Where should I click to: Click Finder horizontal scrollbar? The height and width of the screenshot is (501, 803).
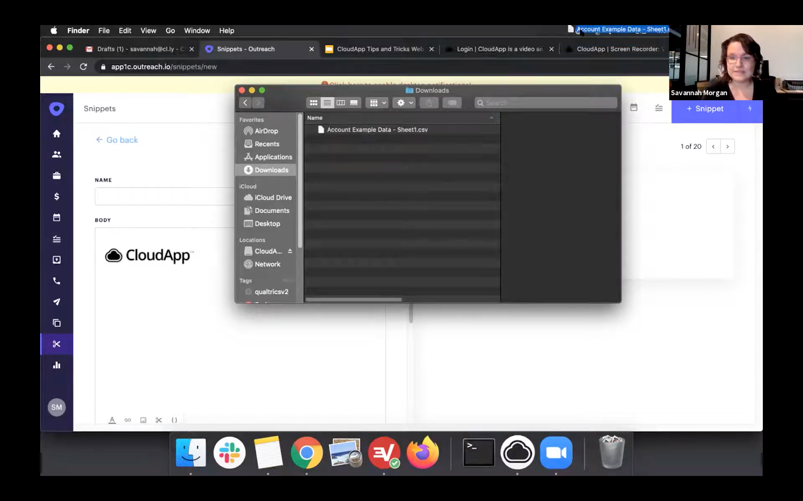point(354,300)
